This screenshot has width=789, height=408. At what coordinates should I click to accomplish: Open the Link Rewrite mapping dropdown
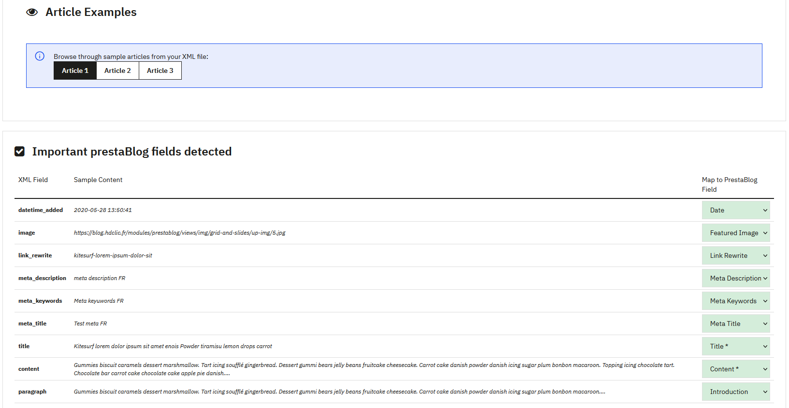click(736, 255)
